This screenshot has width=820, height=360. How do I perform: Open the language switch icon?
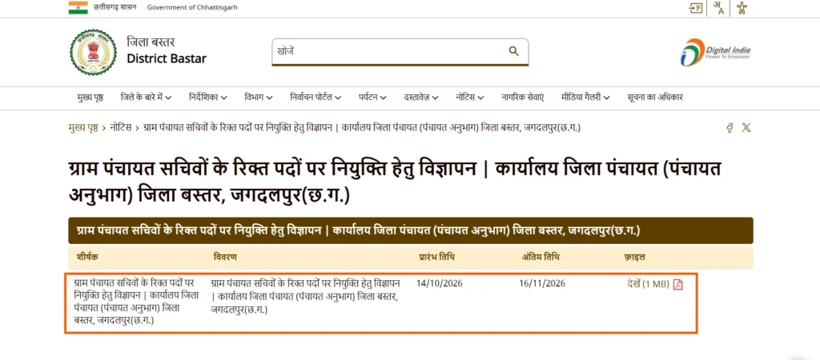point(718,8)
